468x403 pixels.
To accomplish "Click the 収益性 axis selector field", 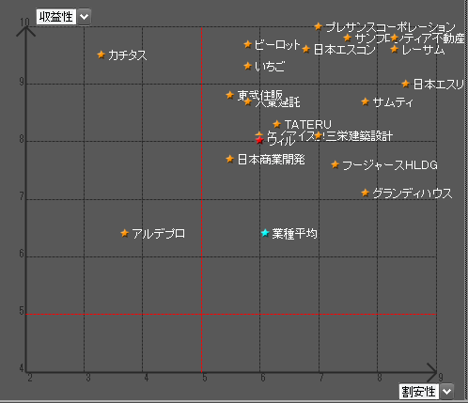I will [x=56, y=17].
